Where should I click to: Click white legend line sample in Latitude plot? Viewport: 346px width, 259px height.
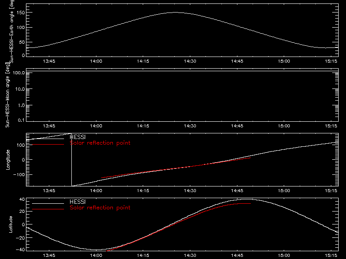click(48, 203)
